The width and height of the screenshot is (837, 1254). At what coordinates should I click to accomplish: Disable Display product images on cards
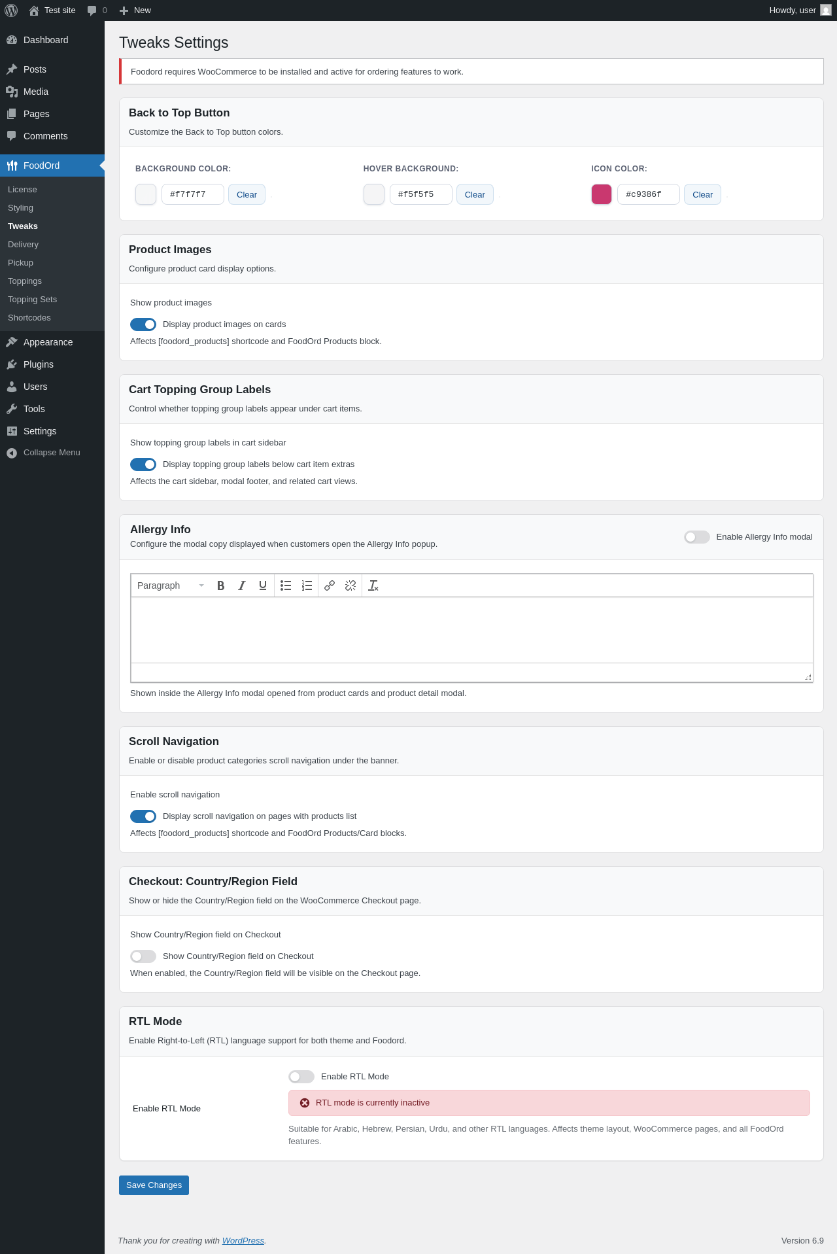143,324
